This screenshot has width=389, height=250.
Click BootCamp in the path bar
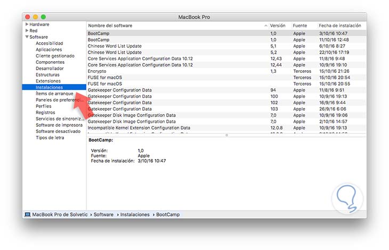(168, 214)
